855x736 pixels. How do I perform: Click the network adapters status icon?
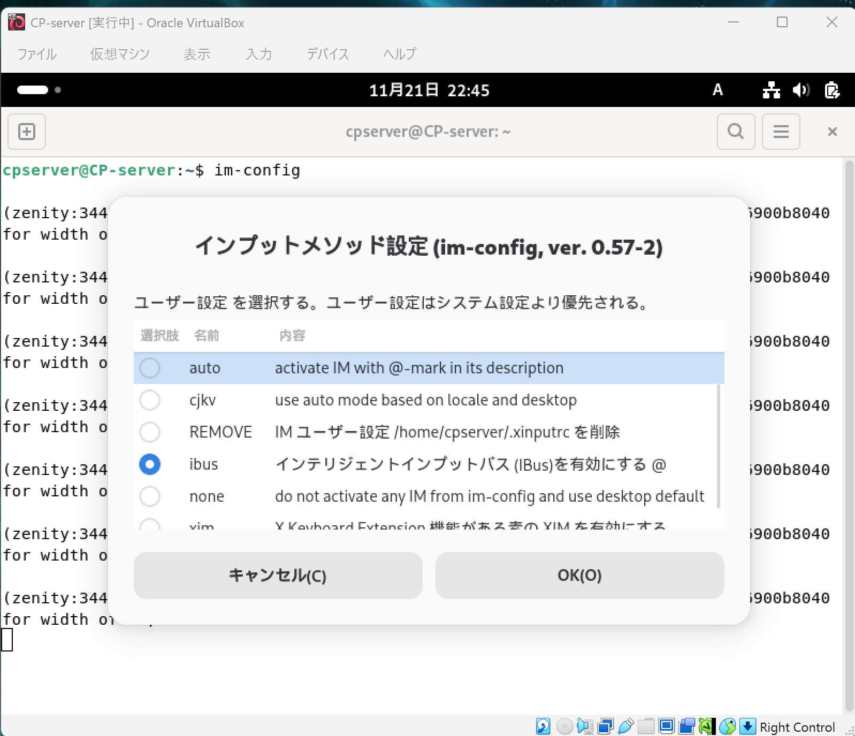click(x=605, y=726)
